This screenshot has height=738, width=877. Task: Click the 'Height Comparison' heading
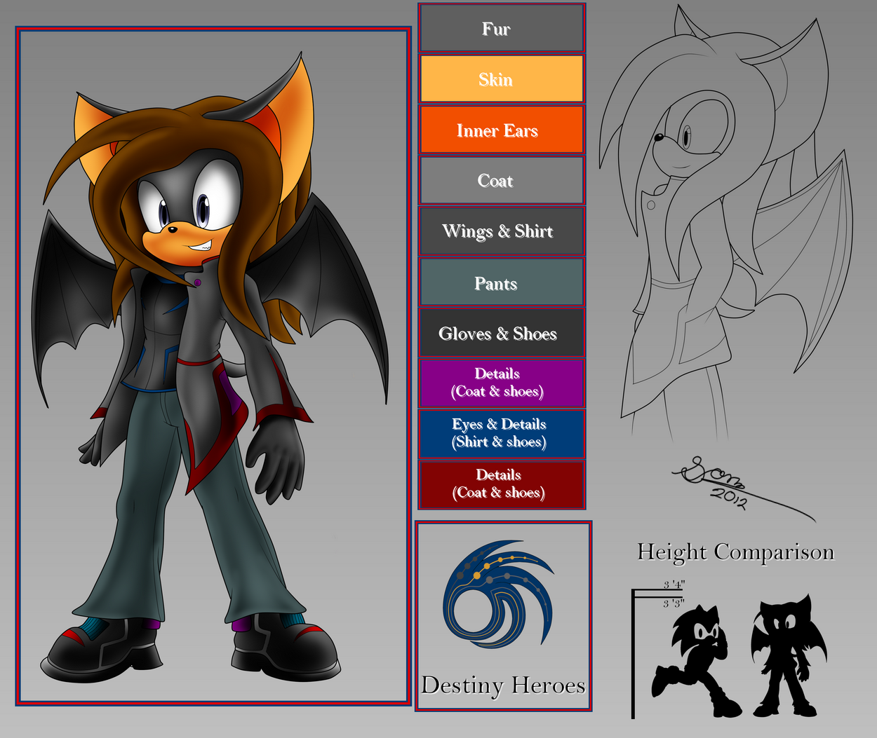pyautogui.click(x=736, y=552)
